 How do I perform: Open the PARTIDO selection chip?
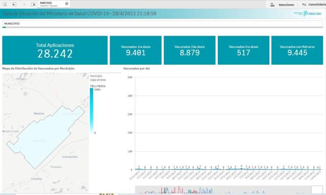(52, 4)
